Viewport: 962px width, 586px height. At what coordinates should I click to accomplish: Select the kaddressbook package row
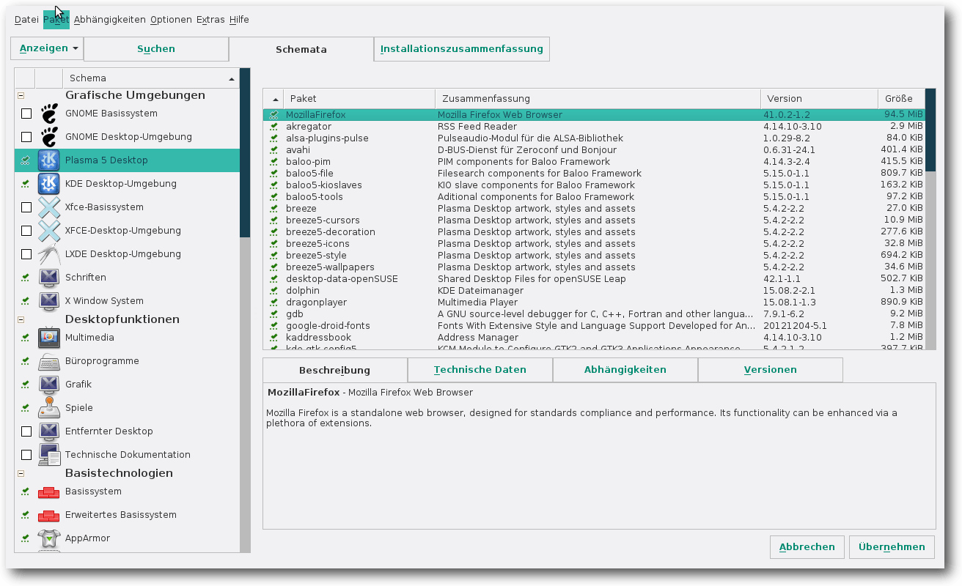594,338
